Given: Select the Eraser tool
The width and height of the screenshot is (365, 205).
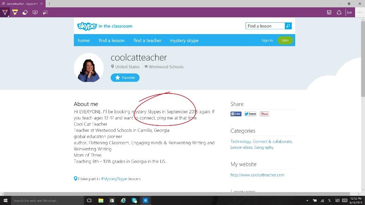Looking at the screenshot, I should (x=25, y=12).
